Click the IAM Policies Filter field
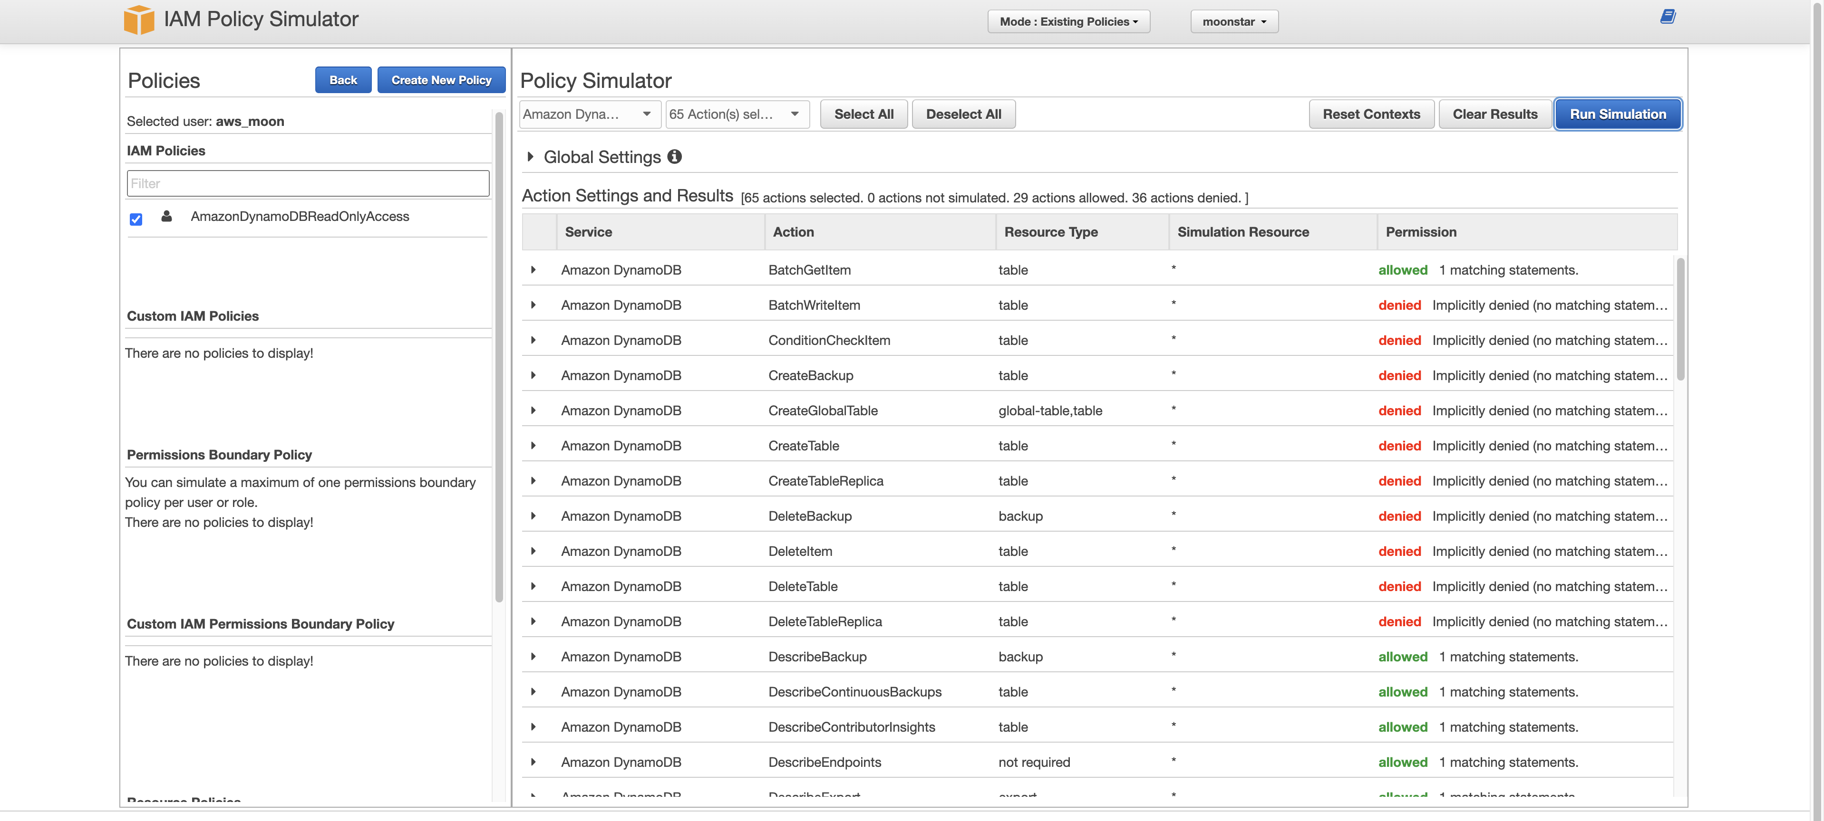The height and width of the screenshot is (821, 1824). point(308,183)
